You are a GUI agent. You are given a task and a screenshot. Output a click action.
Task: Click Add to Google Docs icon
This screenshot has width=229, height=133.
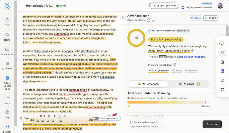[7, 78]
